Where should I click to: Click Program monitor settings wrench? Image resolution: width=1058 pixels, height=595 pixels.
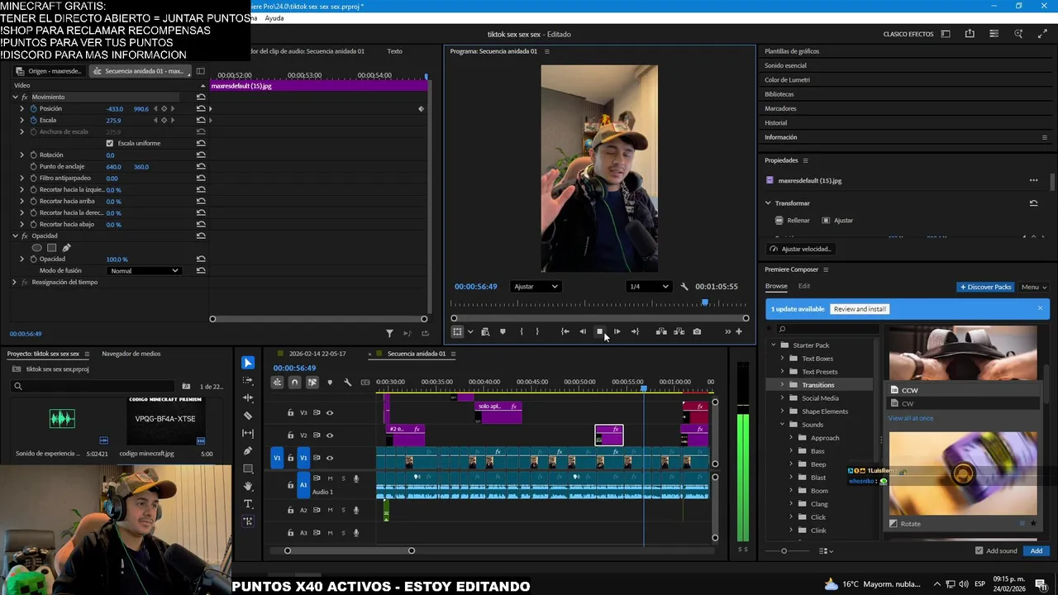point(684,287)
